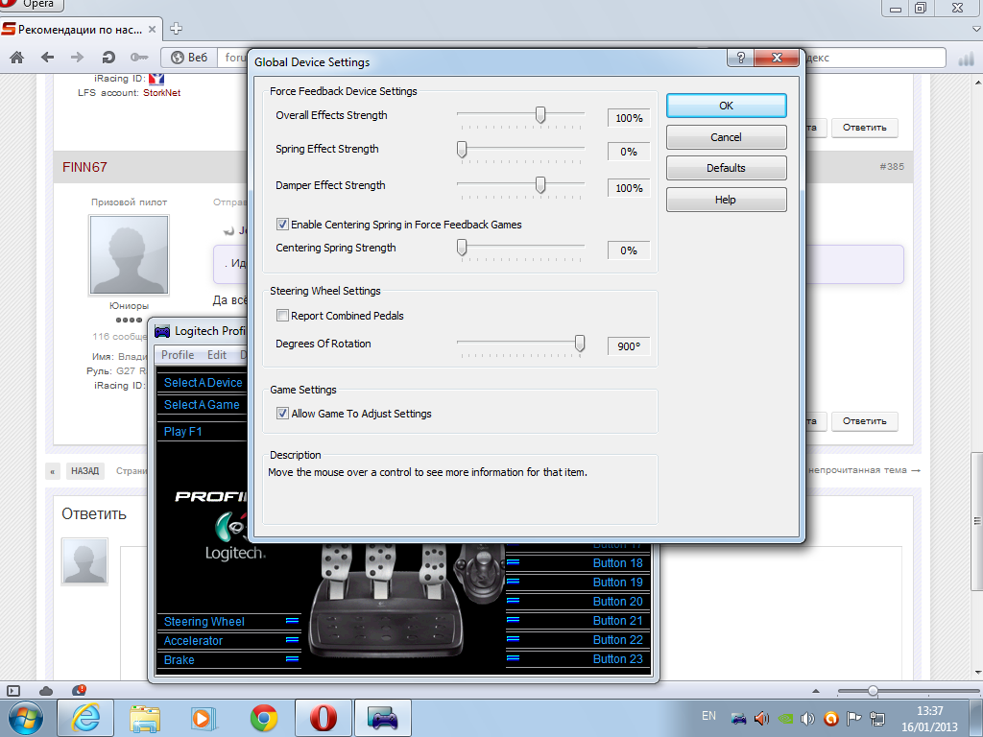Enable the Report Combined Pedals checkbox

(x=283, y=316)
